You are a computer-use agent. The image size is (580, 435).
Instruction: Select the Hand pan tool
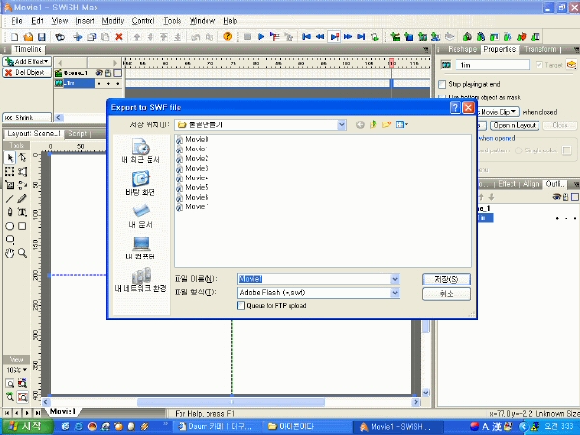click(x=10, y=253)
